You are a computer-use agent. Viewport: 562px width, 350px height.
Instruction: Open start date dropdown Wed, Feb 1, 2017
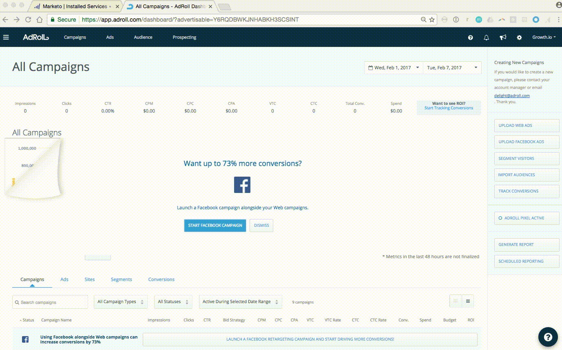[394, 68]
